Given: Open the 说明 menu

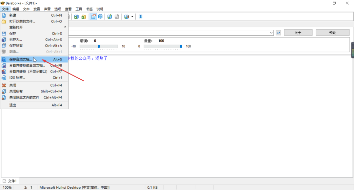Looking at the screenshot, I should 100,9.
